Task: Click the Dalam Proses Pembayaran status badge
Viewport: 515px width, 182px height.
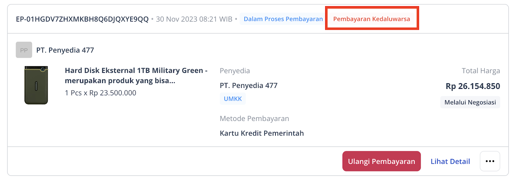Action: click(x=283, y=19)
